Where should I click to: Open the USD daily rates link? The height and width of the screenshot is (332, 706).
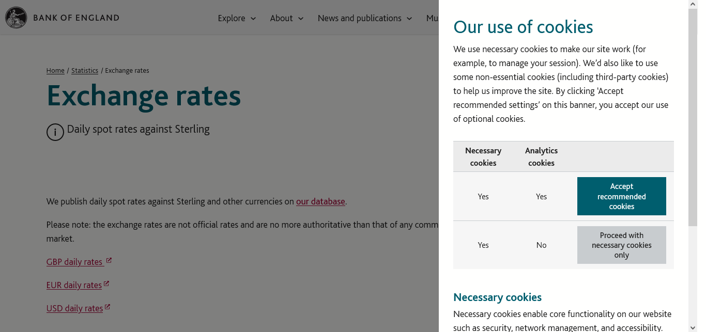(74, 308)
